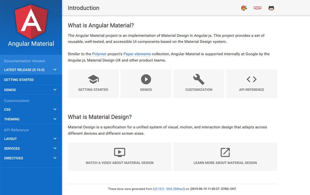
Task: Click the API REFERENCE card label
Action: click(x=252, y=90)
